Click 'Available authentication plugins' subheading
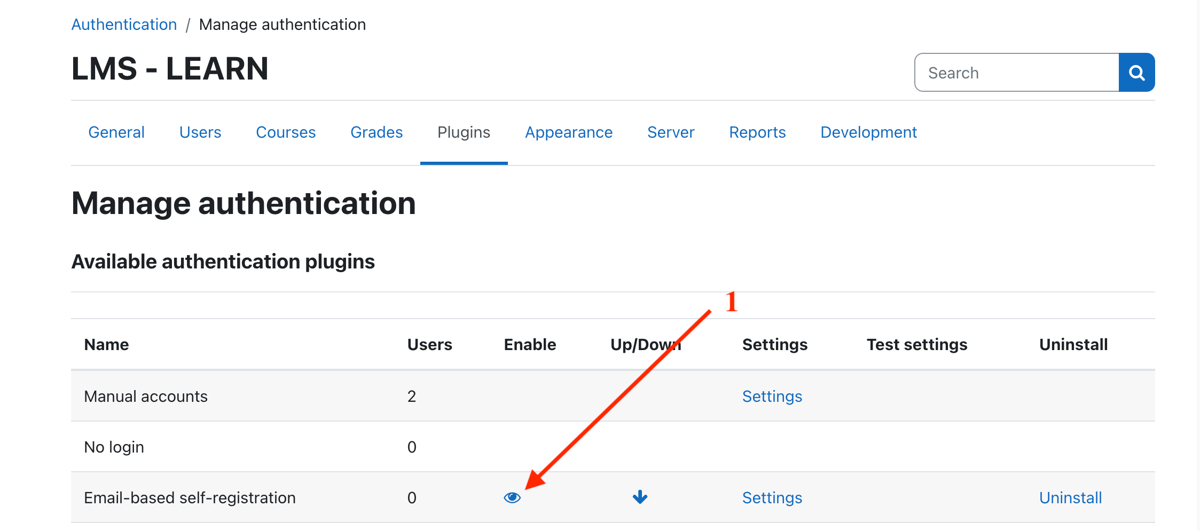The height and width of the screenshot is (531, 1200). (x=223, y=262)
